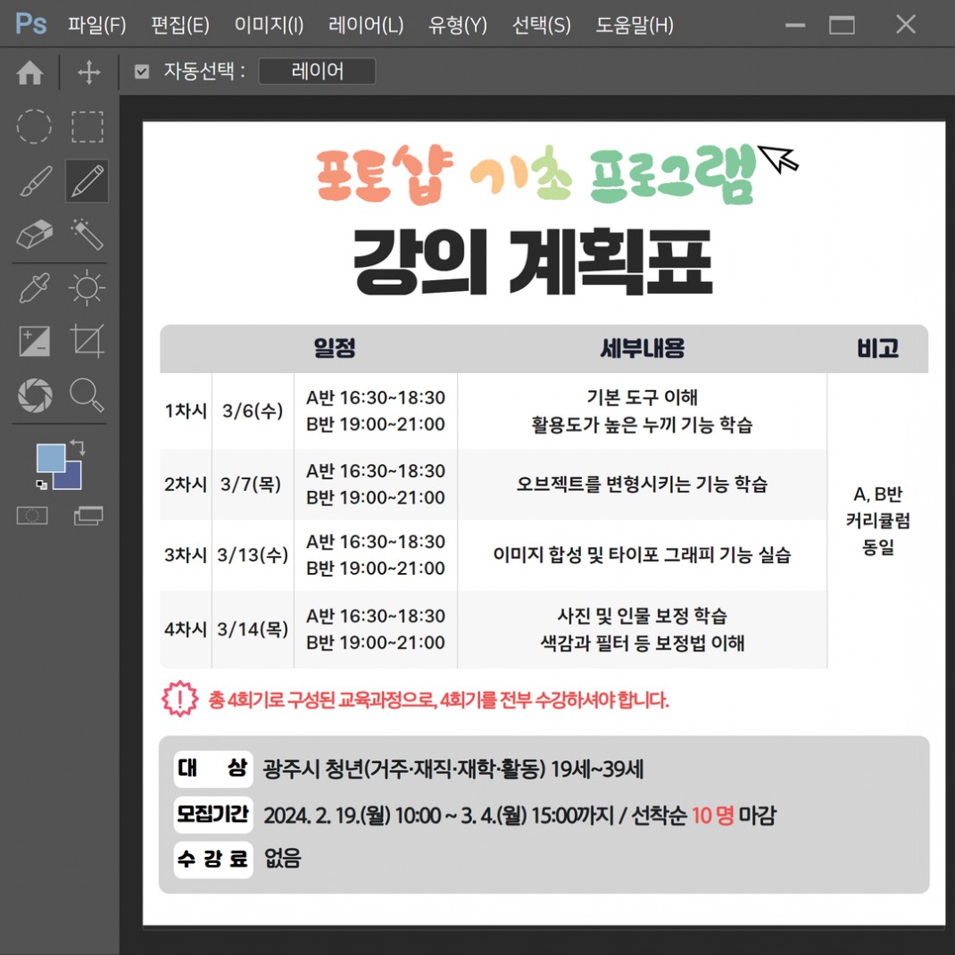Click the Home icon in options bar

point(29,72)
